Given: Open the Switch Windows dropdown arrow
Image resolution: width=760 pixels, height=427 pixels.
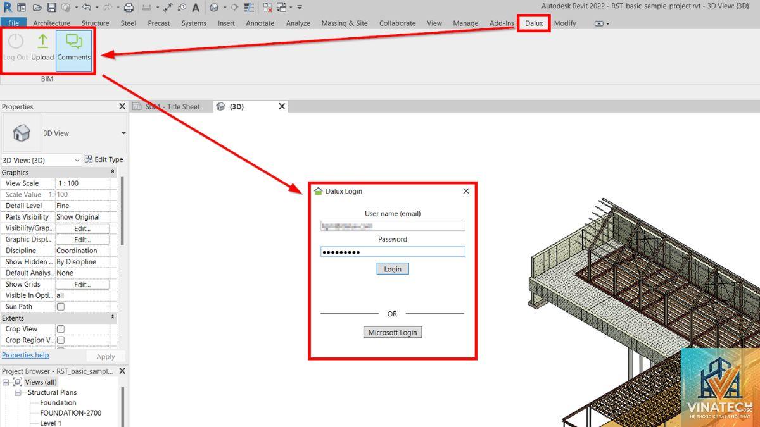Looking at the screenshot, I should 291,8.
